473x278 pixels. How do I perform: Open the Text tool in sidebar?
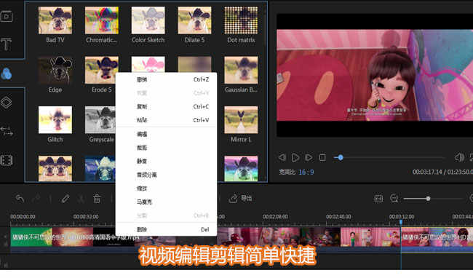click(7, 44)
